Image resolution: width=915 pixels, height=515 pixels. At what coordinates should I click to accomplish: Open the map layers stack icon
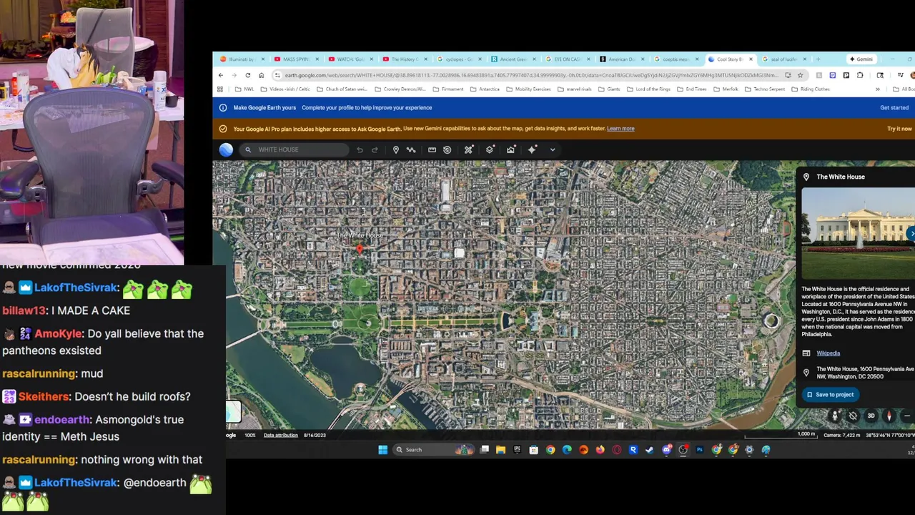[x=490, y=149]
